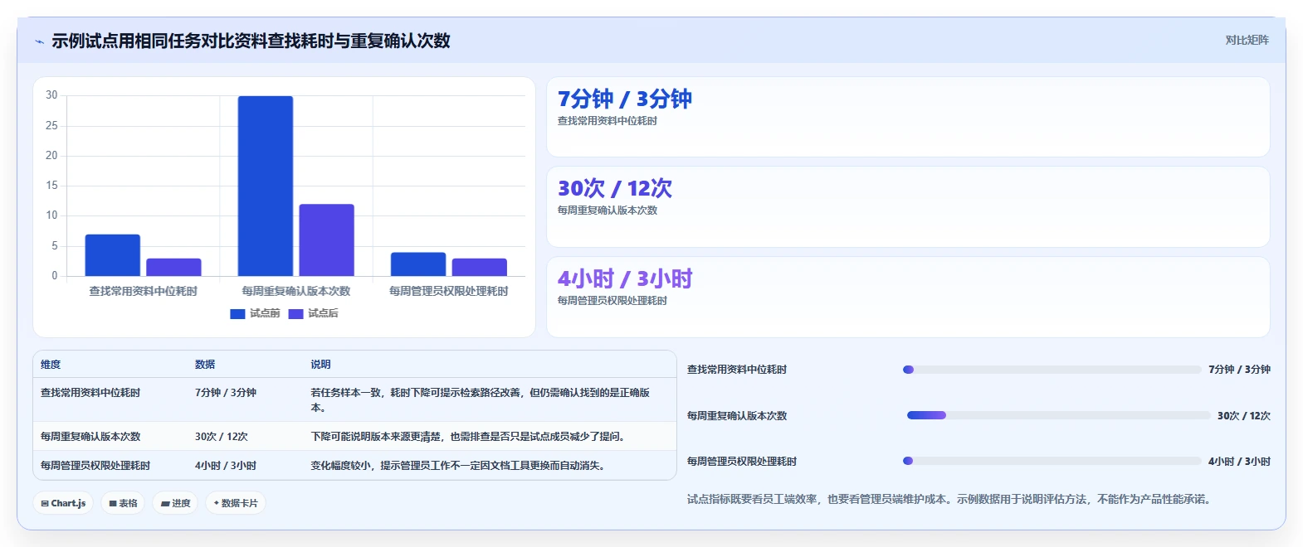Click the progress bar for 每周重复确认版本次数

[x=1059, y=415]
